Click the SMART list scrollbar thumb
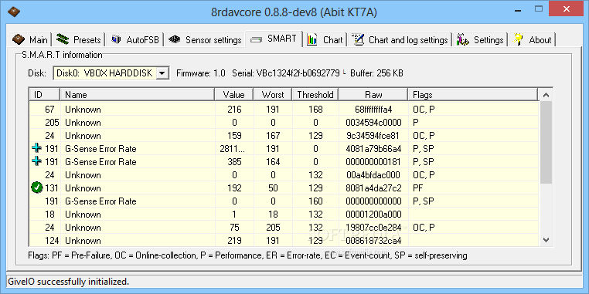Screen dimensions: 589x294 click(546, 142)
